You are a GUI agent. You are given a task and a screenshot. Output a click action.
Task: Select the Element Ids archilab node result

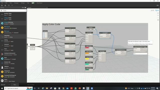(13, 63)
